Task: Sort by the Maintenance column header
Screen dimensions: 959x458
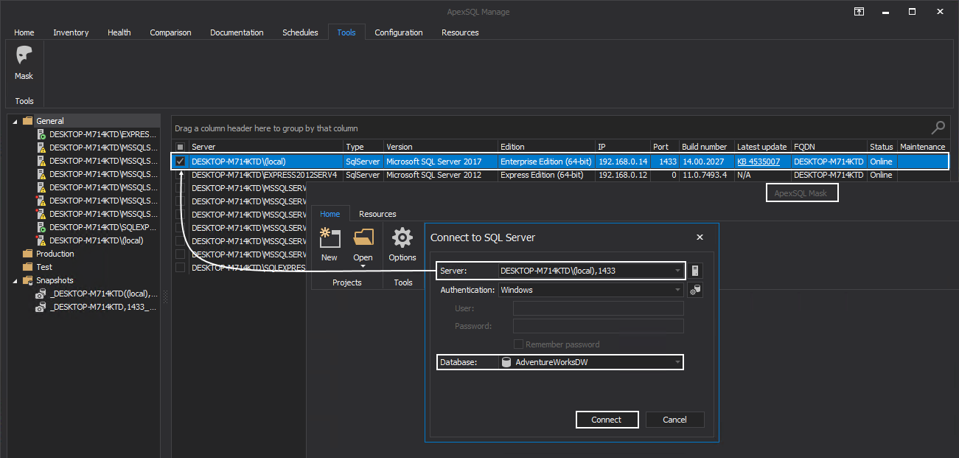Action: coord(923,147)
